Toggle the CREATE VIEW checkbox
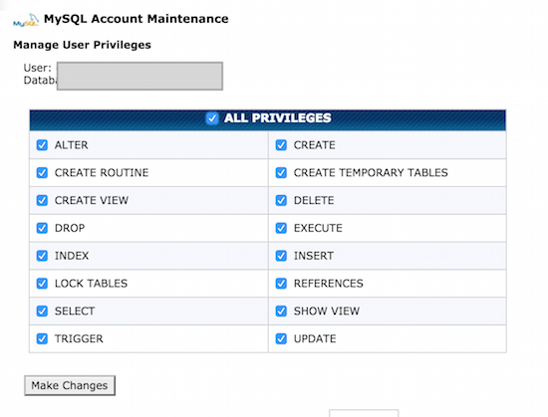 point(42,200)
